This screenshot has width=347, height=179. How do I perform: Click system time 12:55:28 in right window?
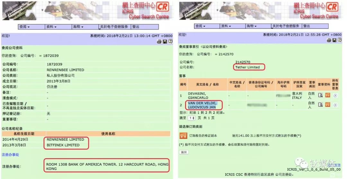coord(302,35)
